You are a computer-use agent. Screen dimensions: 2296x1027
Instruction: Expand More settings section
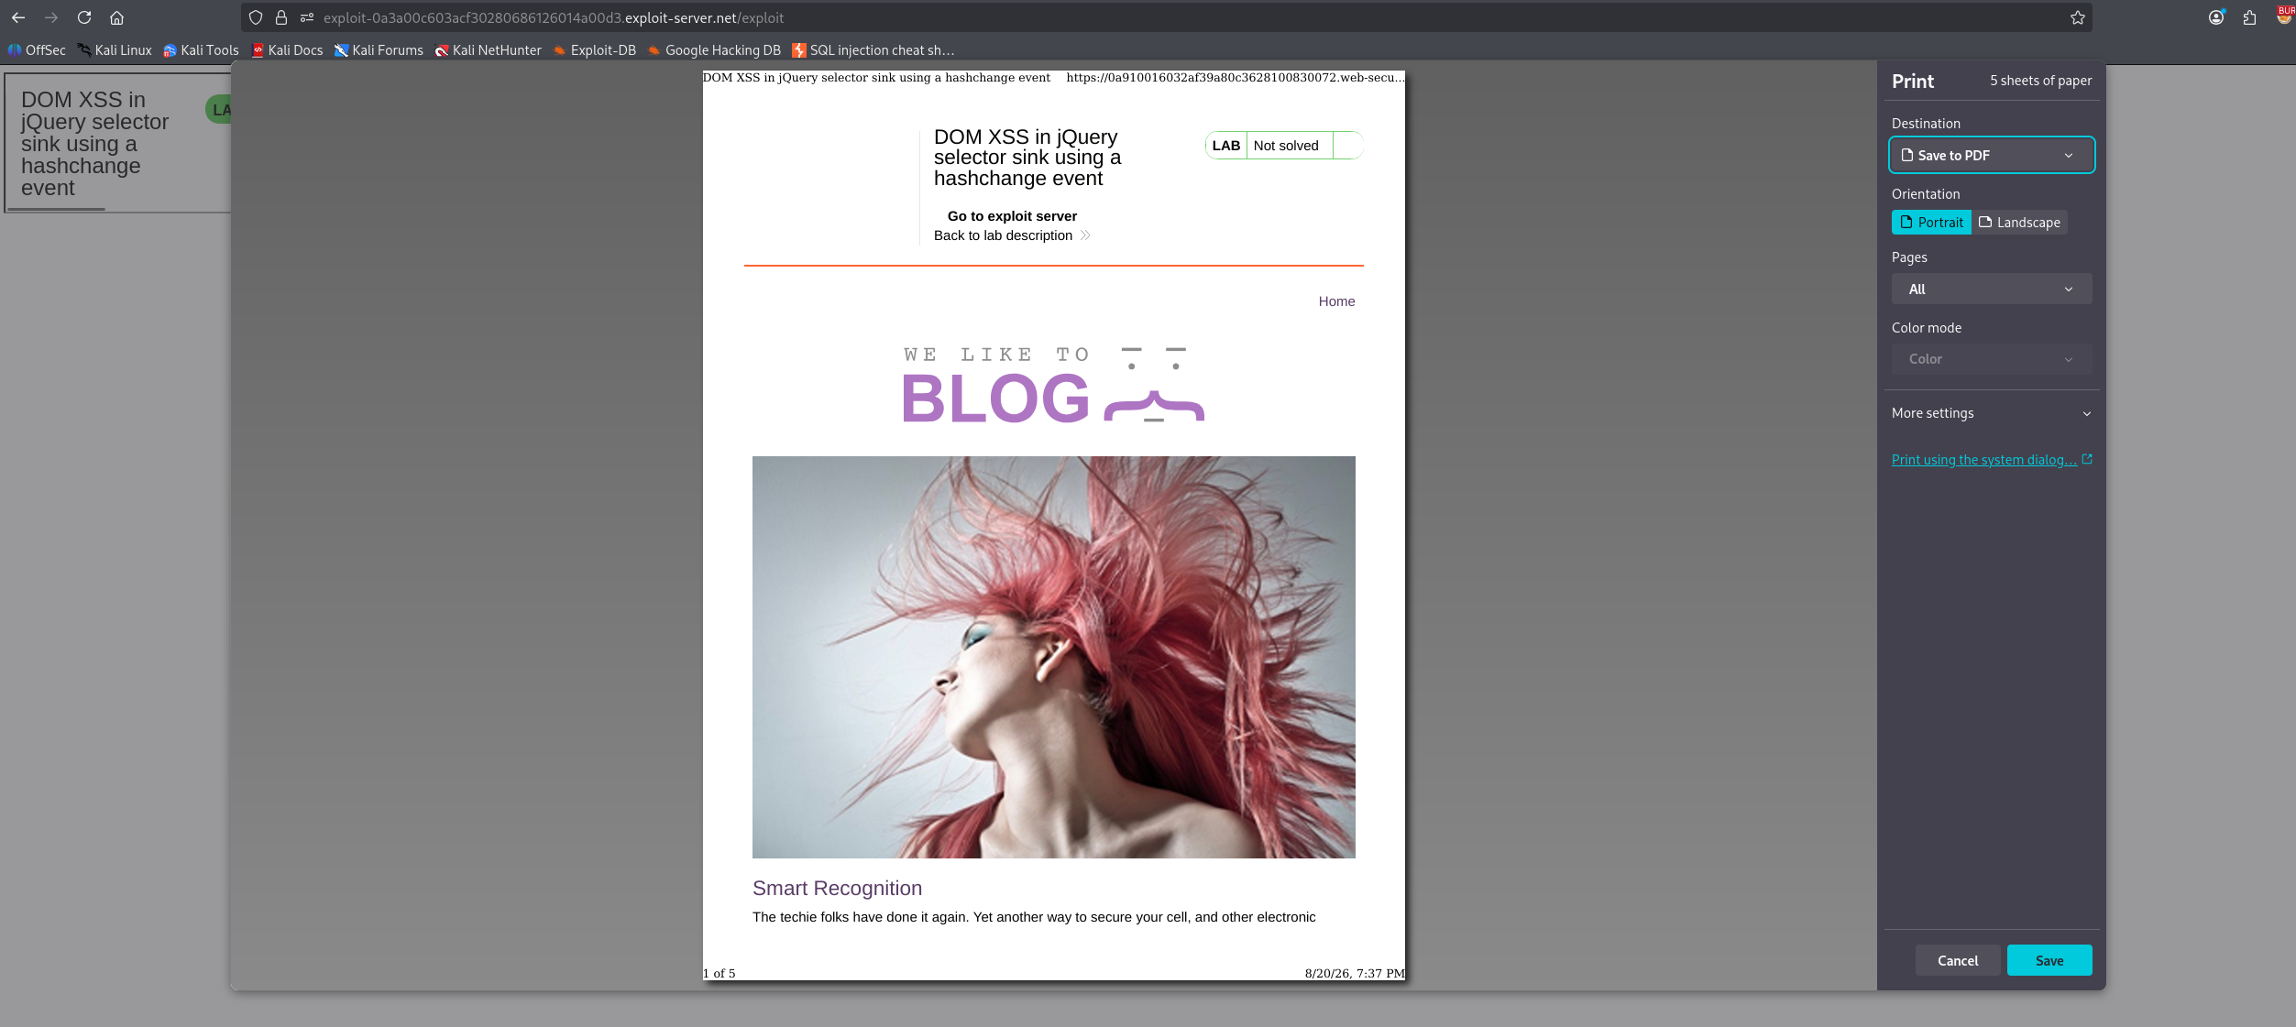1991,413
